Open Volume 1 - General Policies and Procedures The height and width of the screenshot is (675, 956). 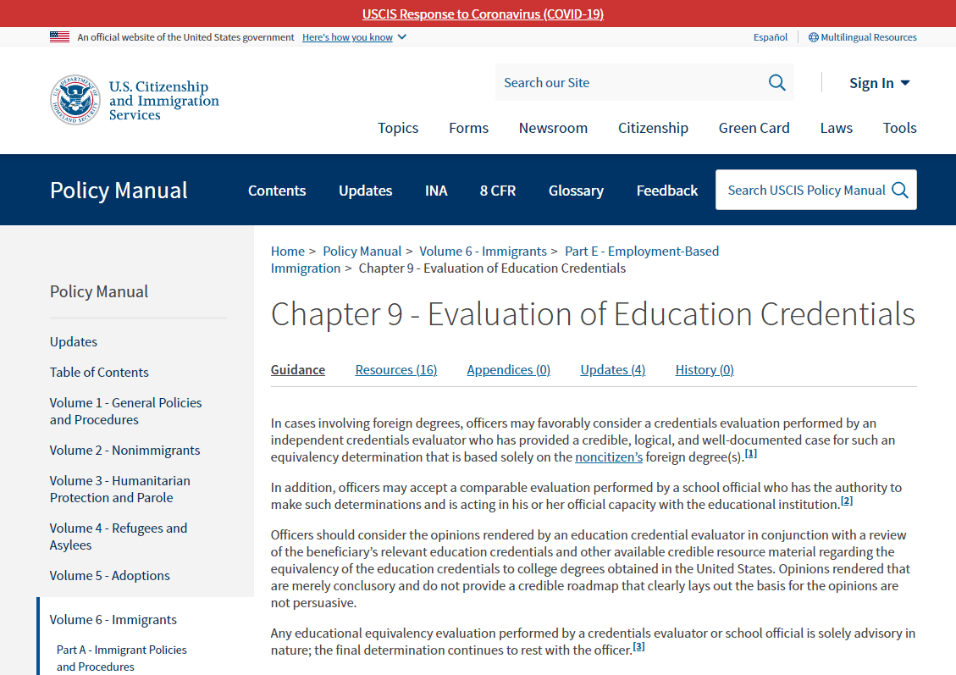pyautogui.click(x=125, y=412)
